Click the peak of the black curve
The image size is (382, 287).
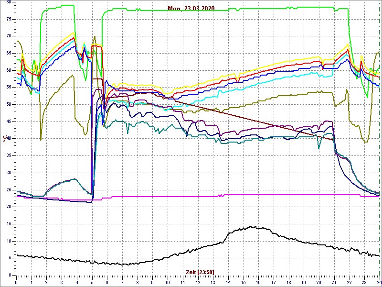253,227
